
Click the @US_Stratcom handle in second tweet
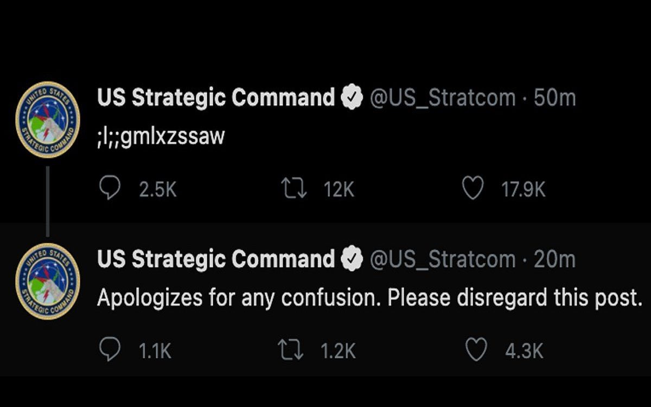[x=442, y=259]
